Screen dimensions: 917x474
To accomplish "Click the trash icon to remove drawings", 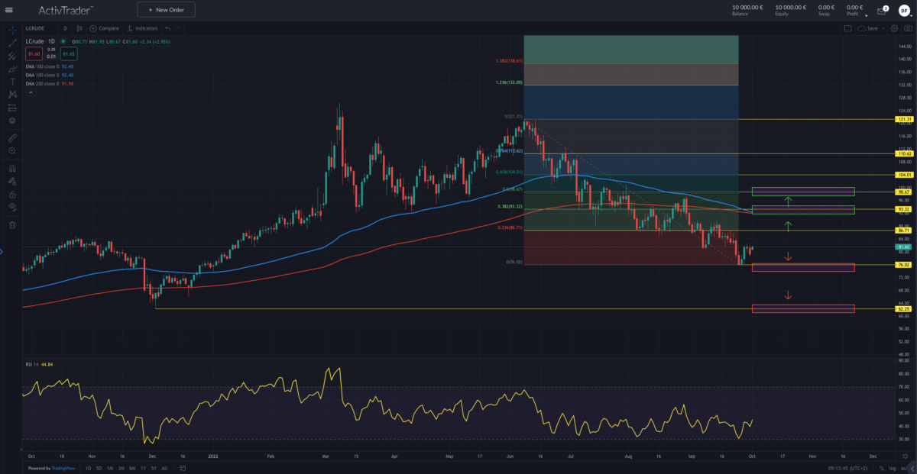I will (x=12, y=225).
